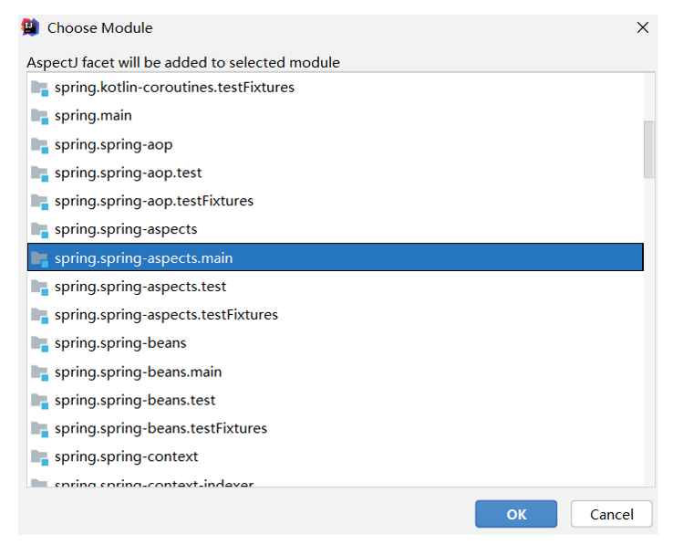
Task: Choose spring.spring-aop.testFixtures module
Action: tap(153, 201)
